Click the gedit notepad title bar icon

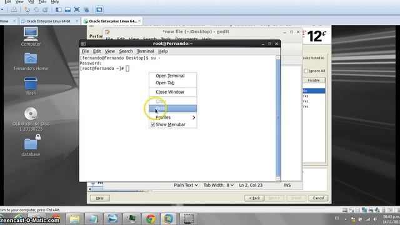click(107, 32)
